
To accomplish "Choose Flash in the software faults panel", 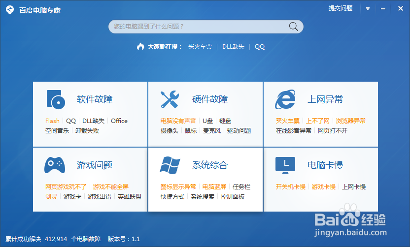I will 52,121.
